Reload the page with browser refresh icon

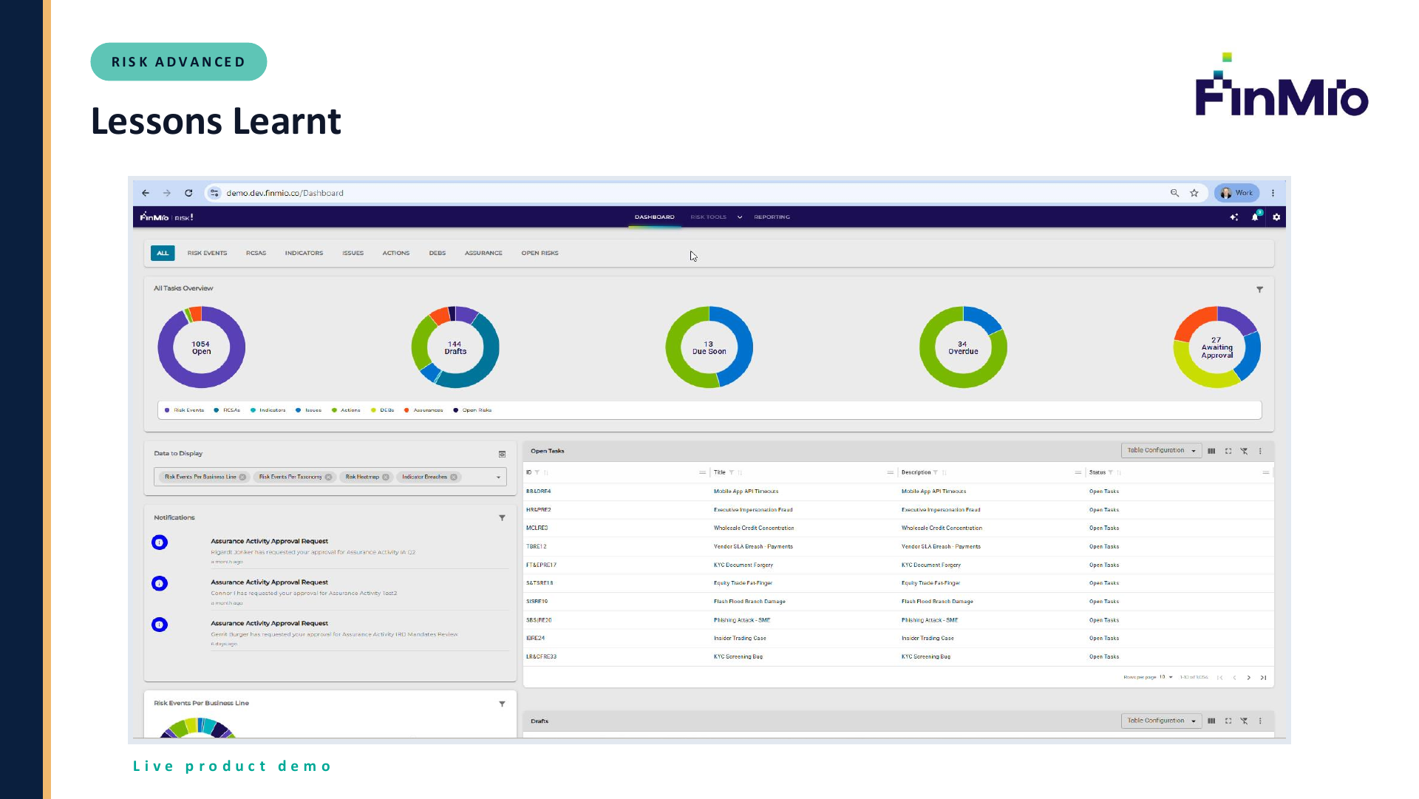(188, 193)
